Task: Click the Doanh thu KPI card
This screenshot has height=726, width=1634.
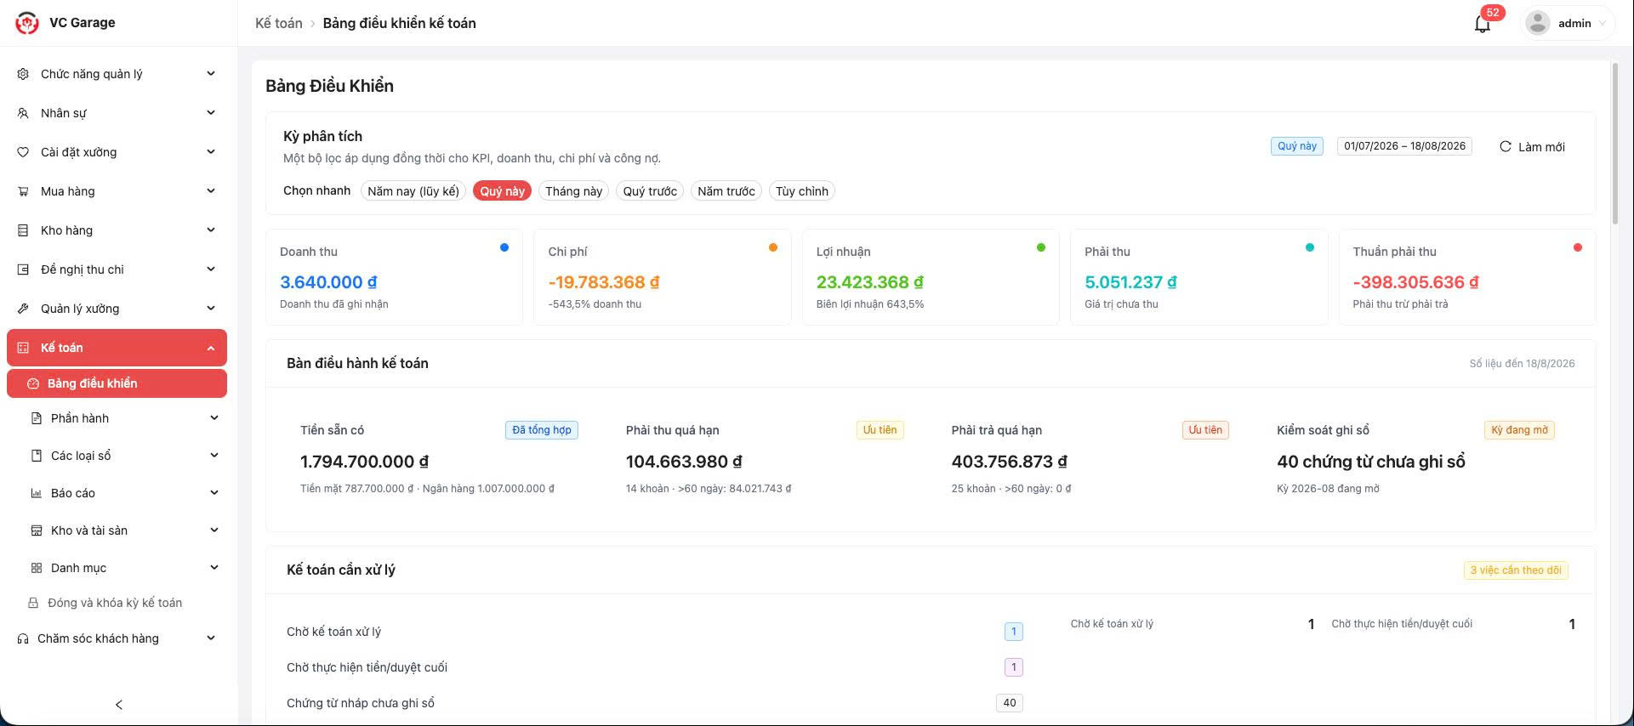Action: [x=395, y=277]
